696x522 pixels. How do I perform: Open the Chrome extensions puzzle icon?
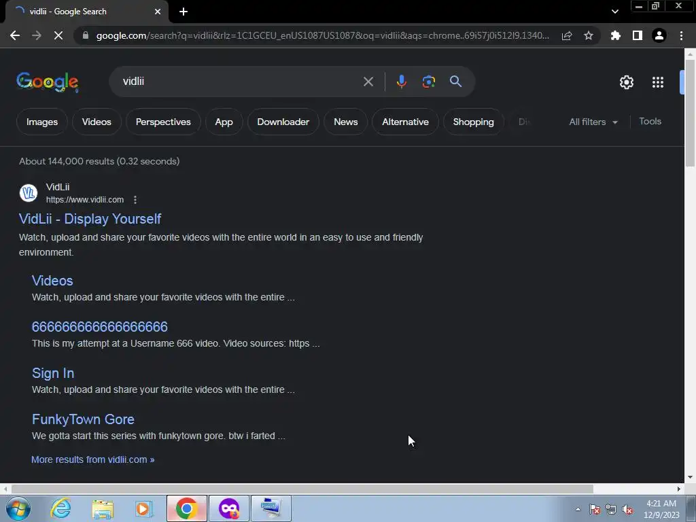click(x=616, y=35)
